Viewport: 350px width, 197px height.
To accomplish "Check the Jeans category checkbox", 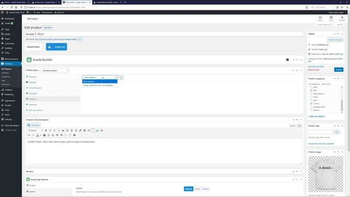I will [x=311, y=87].
